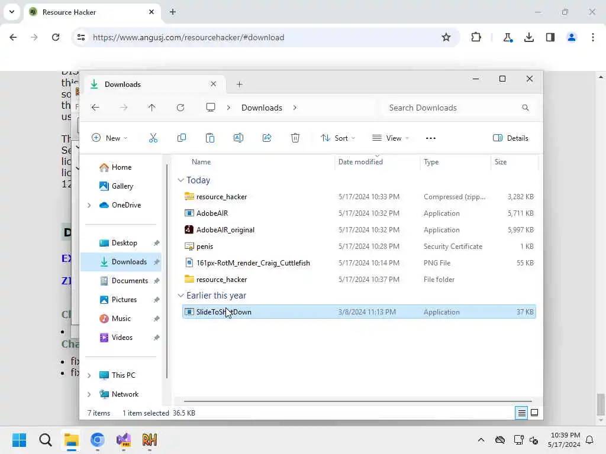Collapse the Today group
Screen dimensions: 606x454
180,180
